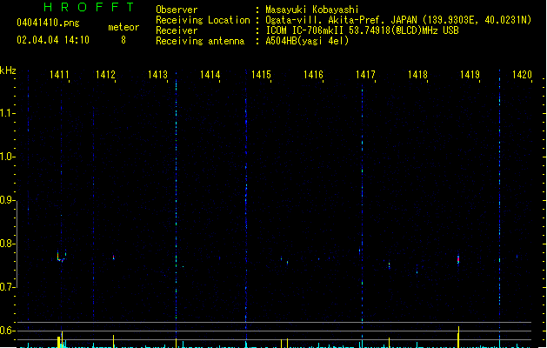Click the 1420 time marker
The width and height of the screenshot is (547, 348).
pos(522,75)
